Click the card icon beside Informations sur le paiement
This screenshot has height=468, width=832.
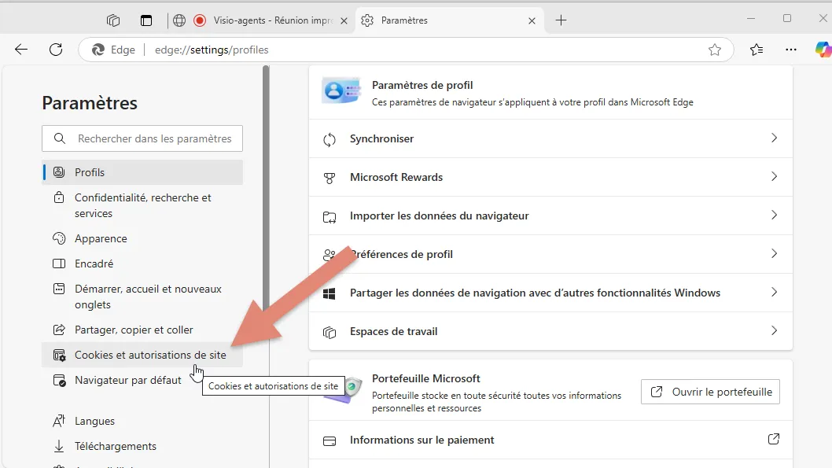click(329, 441)
